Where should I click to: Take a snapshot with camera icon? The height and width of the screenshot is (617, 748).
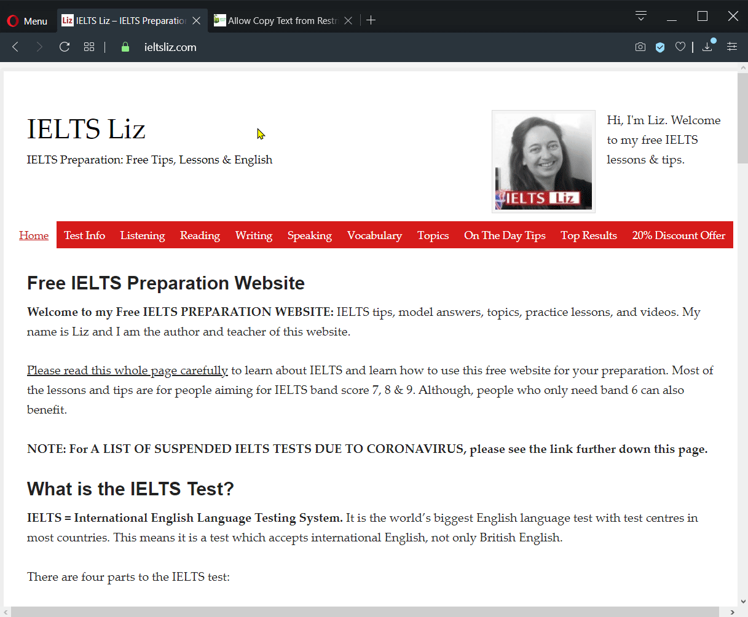click(640, 47)
